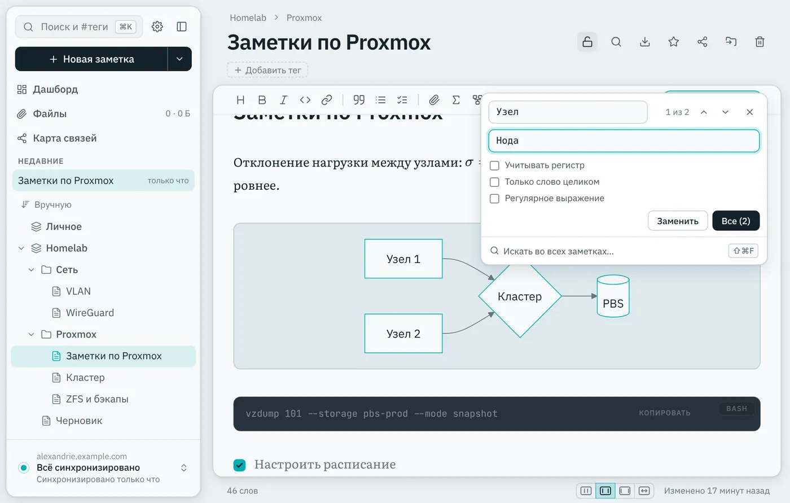This screenshot has width=790, height=503.
Task: Open Файлы in sidebar
Action: (103, 113)
